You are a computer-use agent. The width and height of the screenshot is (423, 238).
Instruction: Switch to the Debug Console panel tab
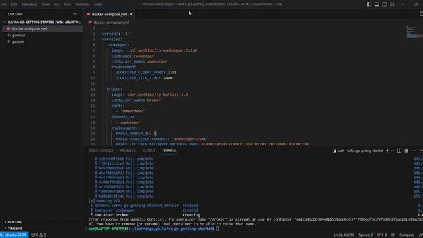pos(101,151)
